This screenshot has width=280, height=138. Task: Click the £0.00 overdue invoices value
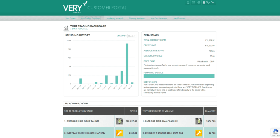pos(212,56)
